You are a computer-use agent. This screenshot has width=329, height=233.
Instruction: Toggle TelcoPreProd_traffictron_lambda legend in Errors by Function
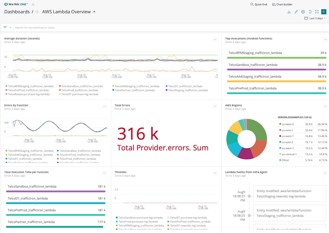coord(78,155)
